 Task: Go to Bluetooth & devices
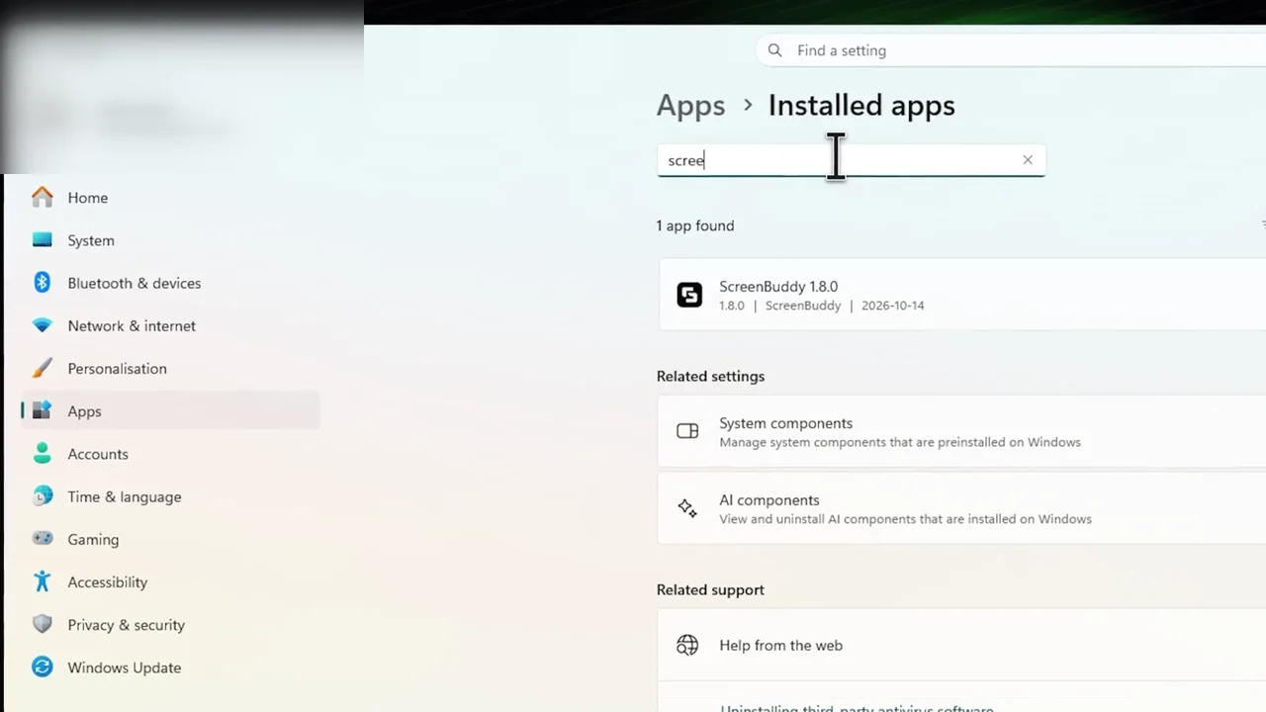[x=170, y=282]
